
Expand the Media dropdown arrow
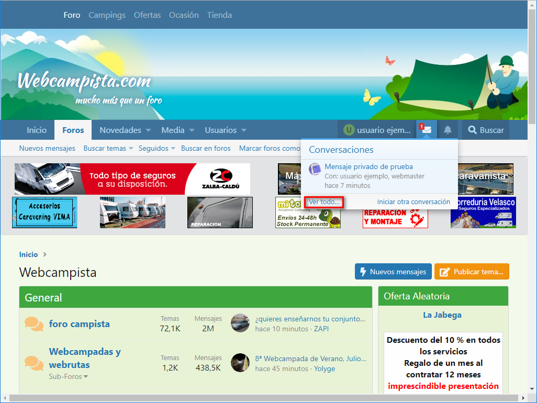[192, 130]
